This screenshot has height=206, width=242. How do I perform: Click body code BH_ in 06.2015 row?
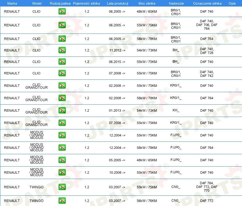[176, 62]
